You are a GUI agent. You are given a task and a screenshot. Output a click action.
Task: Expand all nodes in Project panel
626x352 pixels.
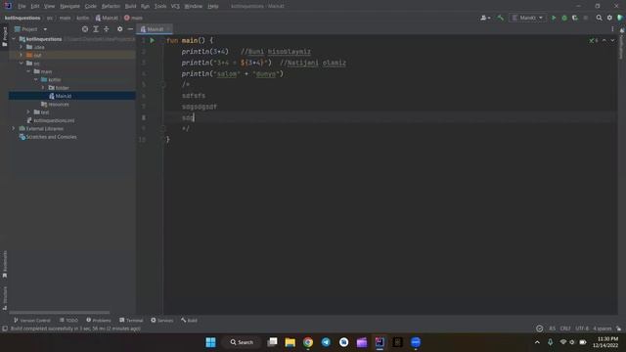(96, 29)
